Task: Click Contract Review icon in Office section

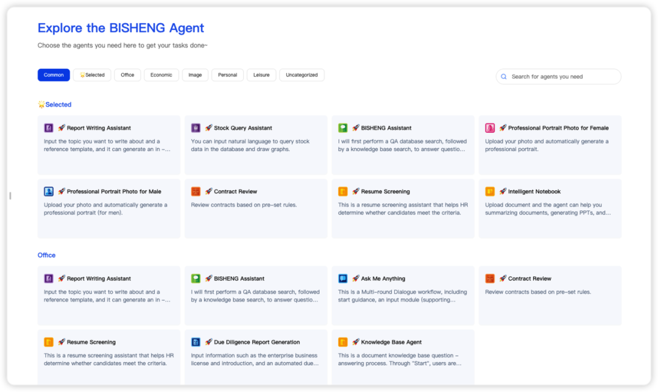Action: (490, 278)
